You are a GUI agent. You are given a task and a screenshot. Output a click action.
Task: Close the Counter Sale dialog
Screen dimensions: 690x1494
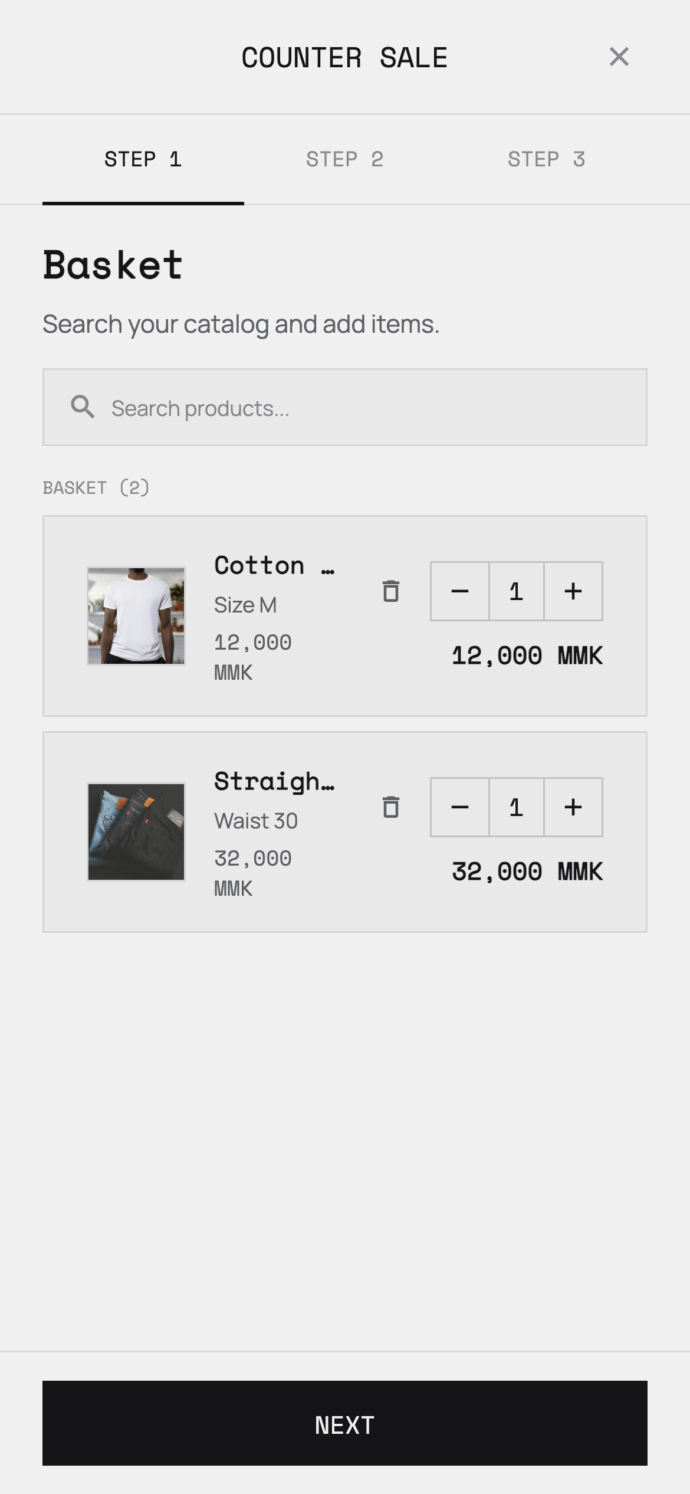point(619,57)
